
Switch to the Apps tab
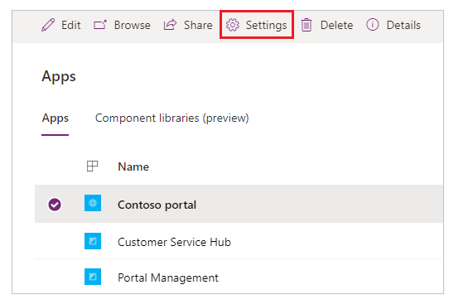tap(55, 118)
